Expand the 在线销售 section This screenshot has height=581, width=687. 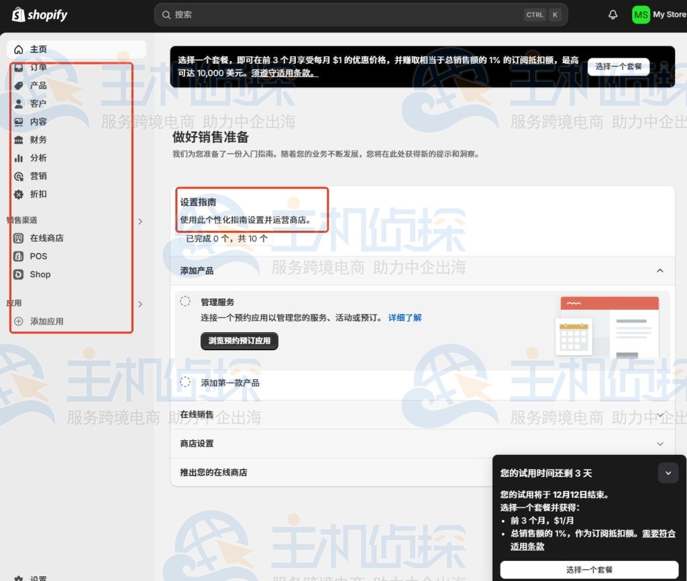tap(659, 415)
